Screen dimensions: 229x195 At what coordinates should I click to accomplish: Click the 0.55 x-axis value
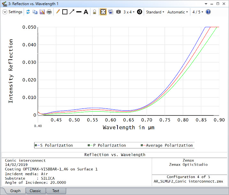[92, 120]
